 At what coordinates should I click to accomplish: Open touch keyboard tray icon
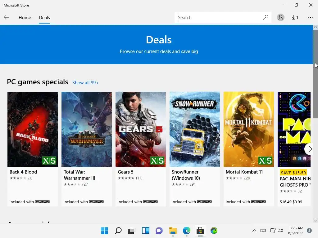click(x=263, y=231)
